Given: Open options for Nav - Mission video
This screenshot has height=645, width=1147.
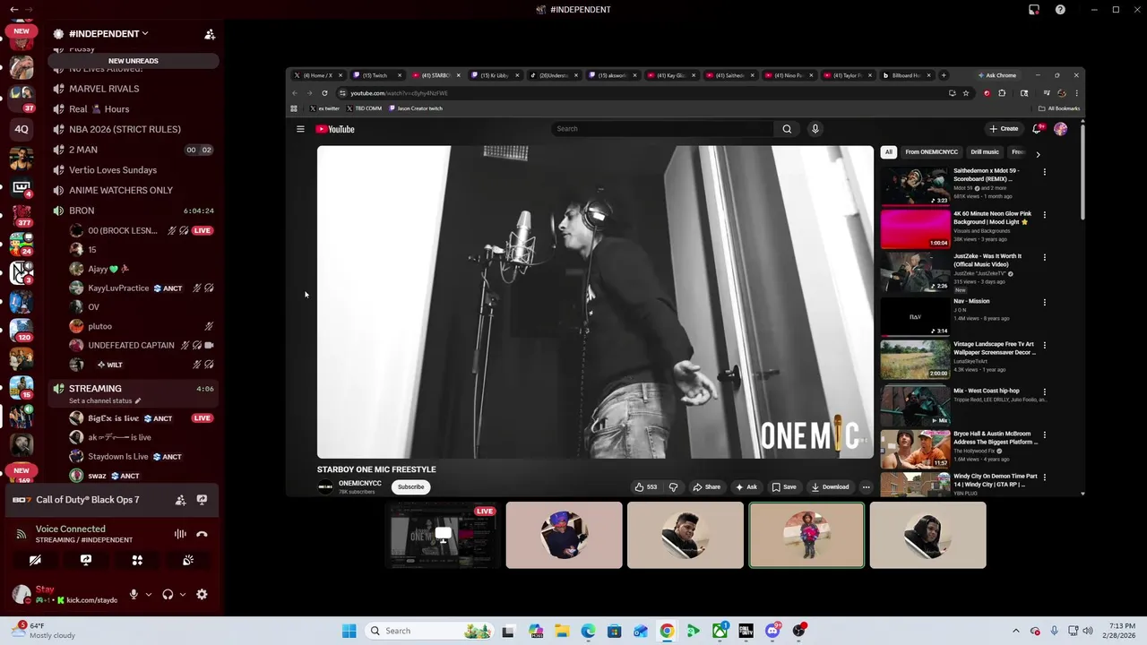Looking at the screenshot, I should pos(1044,302).
